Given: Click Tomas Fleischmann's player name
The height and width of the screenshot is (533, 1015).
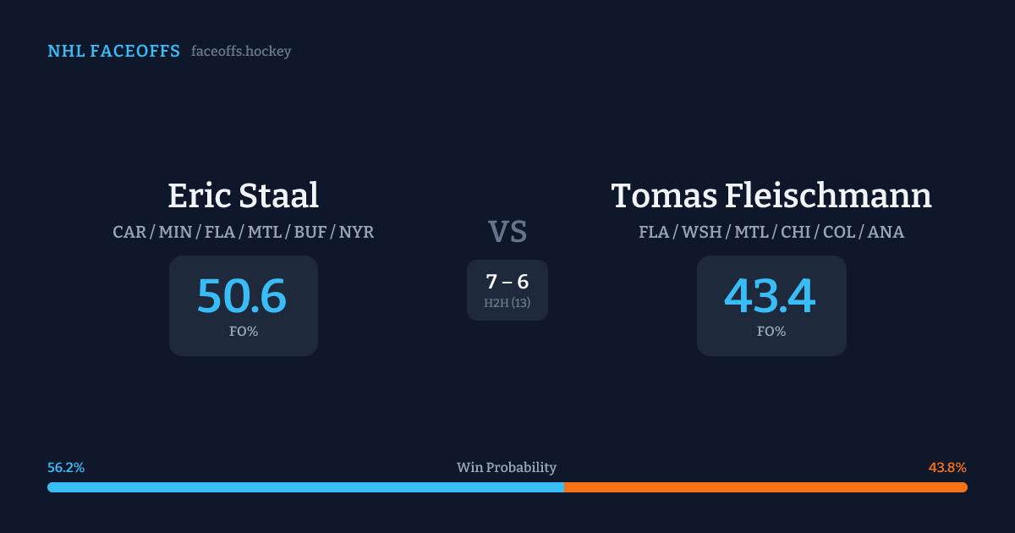Looking at the screenshot, I should point(771,195).
